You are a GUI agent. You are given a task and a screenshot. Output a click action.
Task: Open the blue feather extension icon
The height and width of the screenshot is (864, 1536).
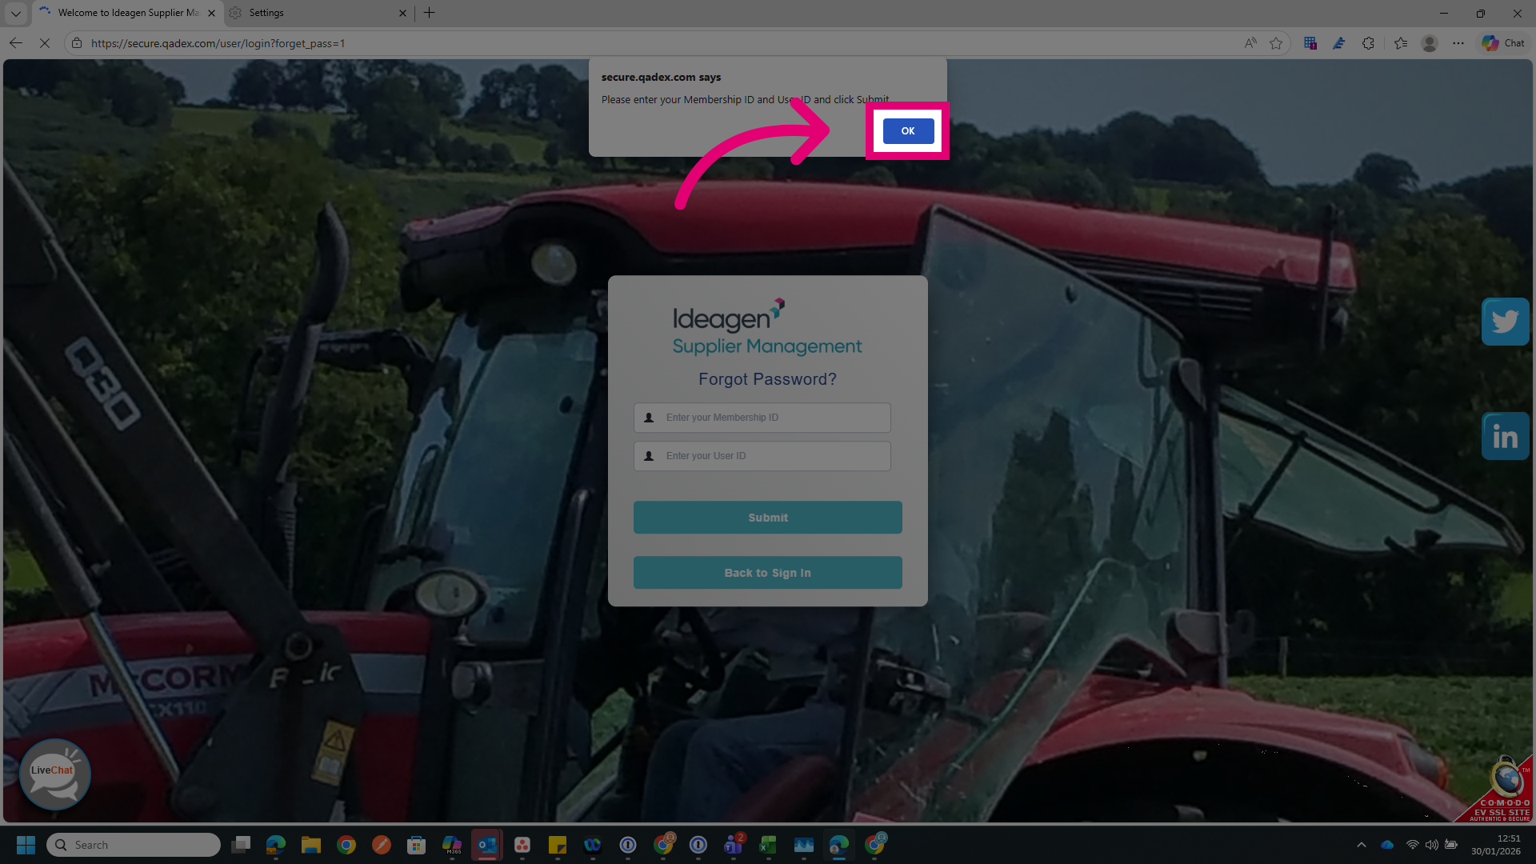click(x=1339, y=43)
